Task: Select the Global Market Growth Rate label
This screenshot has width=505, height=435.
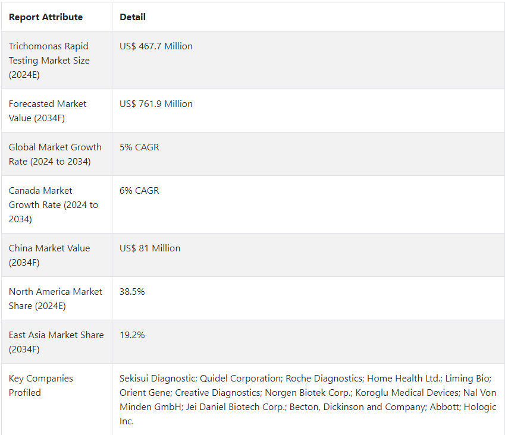Action: point(55,154)
